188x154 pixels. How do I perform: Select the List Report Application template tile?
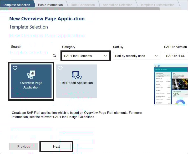[x=77, y=81]
